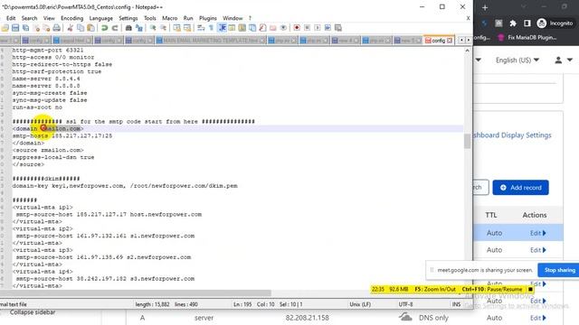Image resolution: width=579 pixels, height=325 pixels.
Task: Click the line '<domain zmailon.com>'
Action: (x=48, y=128)
